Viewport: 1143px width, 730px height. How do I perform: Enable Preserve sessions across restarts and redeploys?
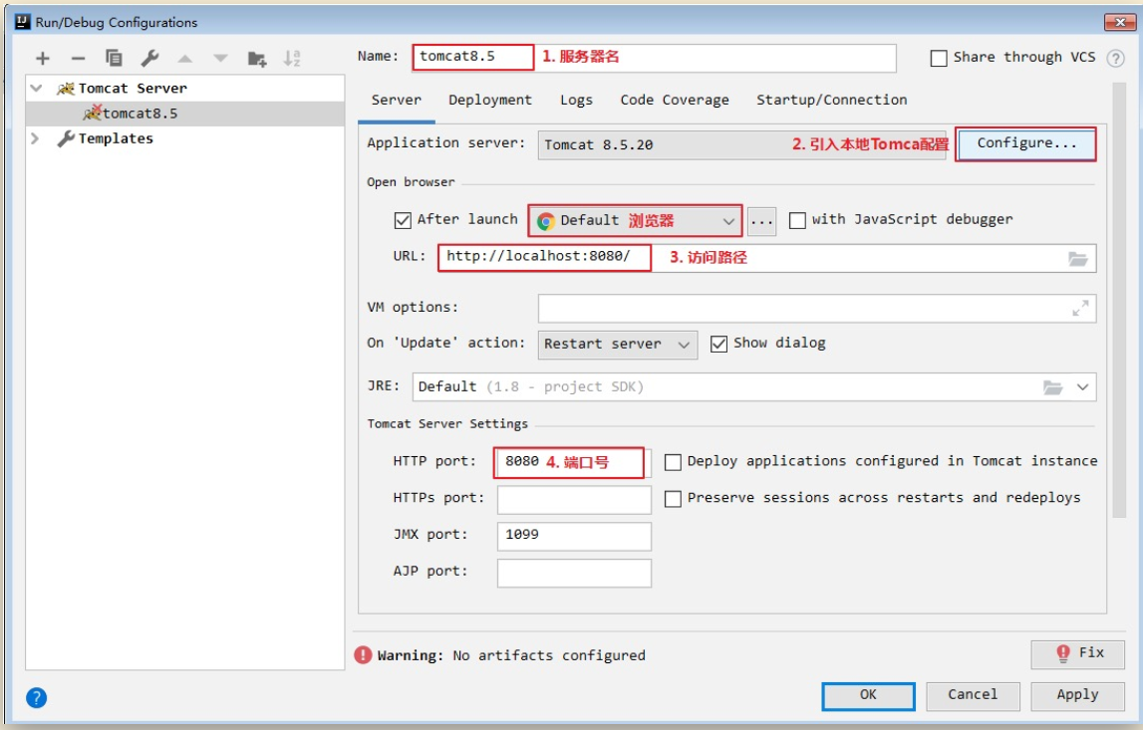click(673, 498)
